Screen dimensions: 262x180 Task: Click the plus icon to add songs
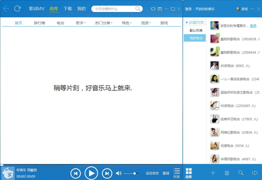click(x=213, y=173)
